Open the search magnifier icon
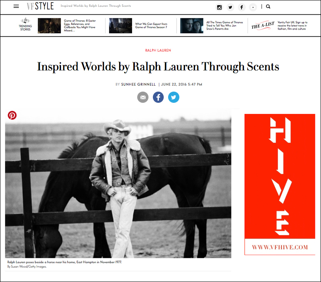This screenshot has width=321, height=282. [x=268, y=6]
